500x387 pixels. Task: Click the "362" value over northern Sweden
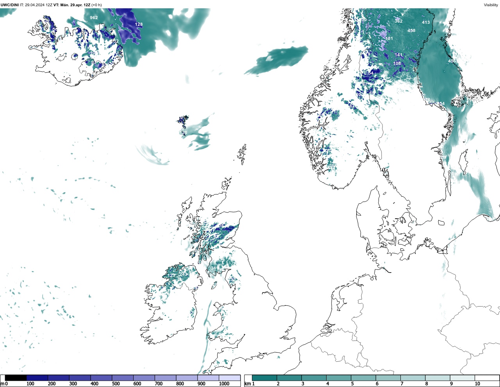[398, 21]
